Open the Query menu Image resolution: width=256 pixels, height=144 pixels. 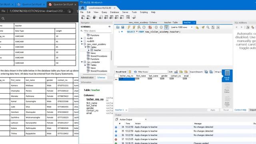pos(104,12)
